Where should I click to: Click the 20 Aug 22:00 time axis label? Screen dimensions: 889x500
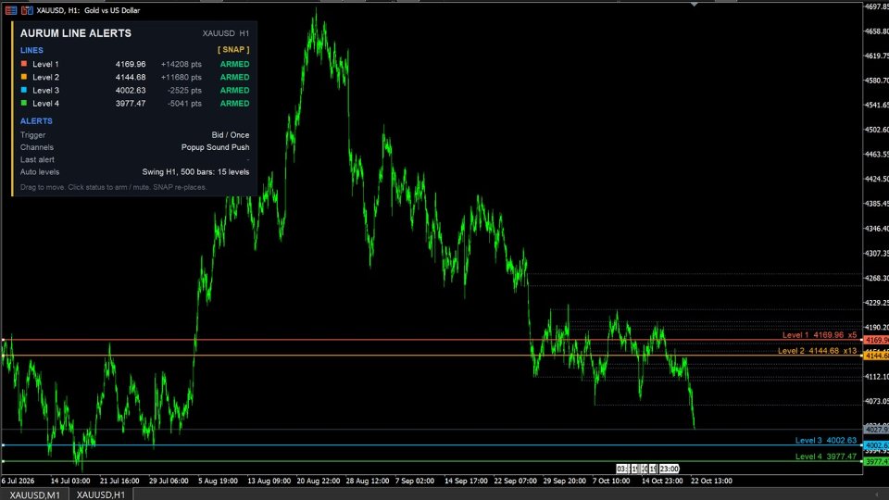point(318,481)
